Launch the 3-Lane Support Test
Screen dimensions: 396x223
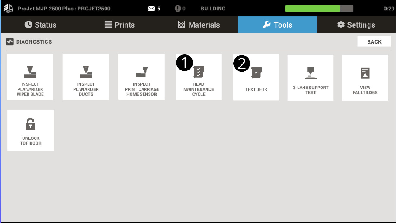coord(311,78)
